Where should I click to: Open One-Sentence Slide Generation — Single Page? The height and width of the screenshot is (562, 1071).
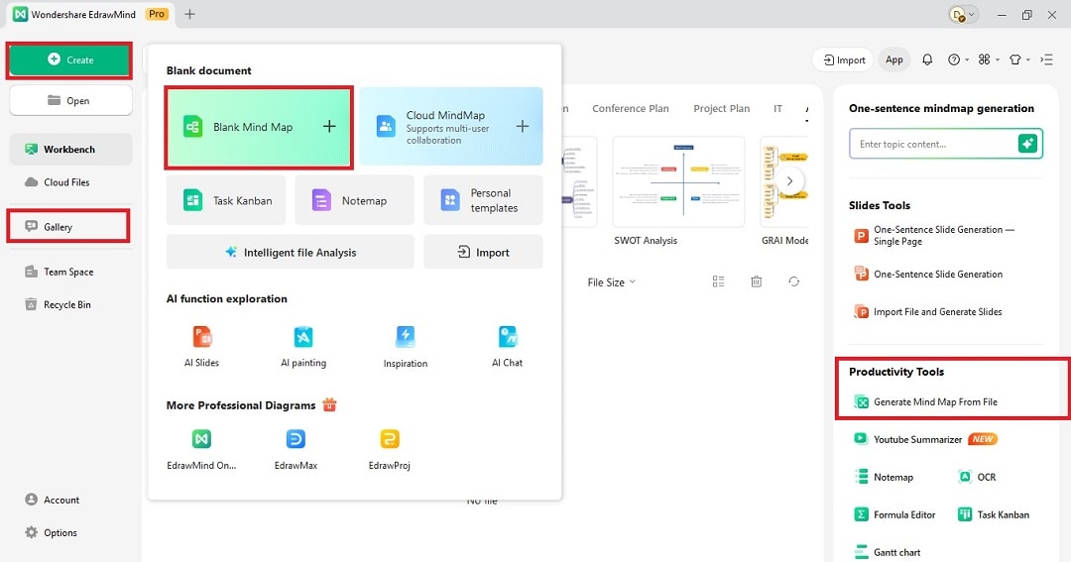[936, 236]
